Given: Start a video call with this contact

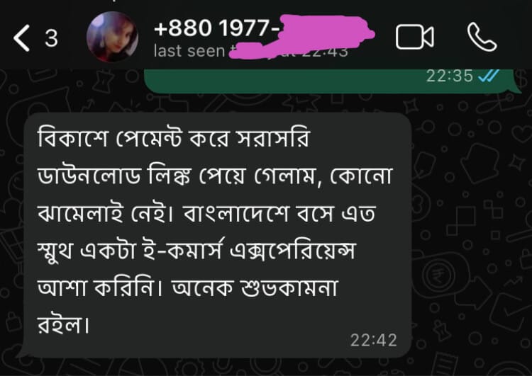Looking at the screenshot, I should click(415, 37).
